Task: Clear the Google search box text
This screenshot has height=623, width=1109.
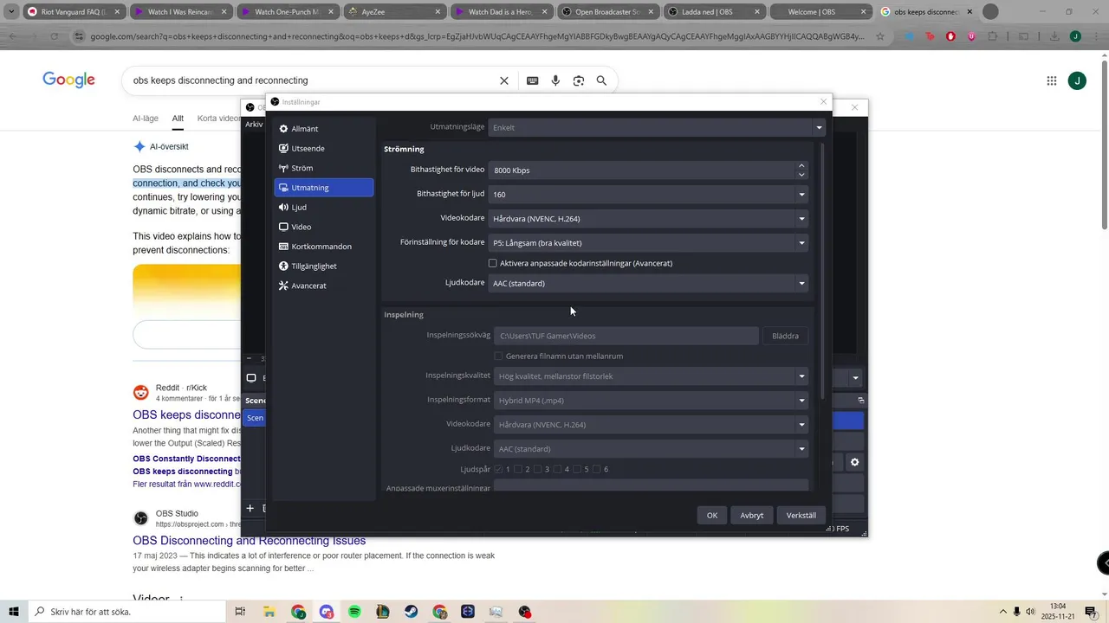Action: click(x=504, y=80)
